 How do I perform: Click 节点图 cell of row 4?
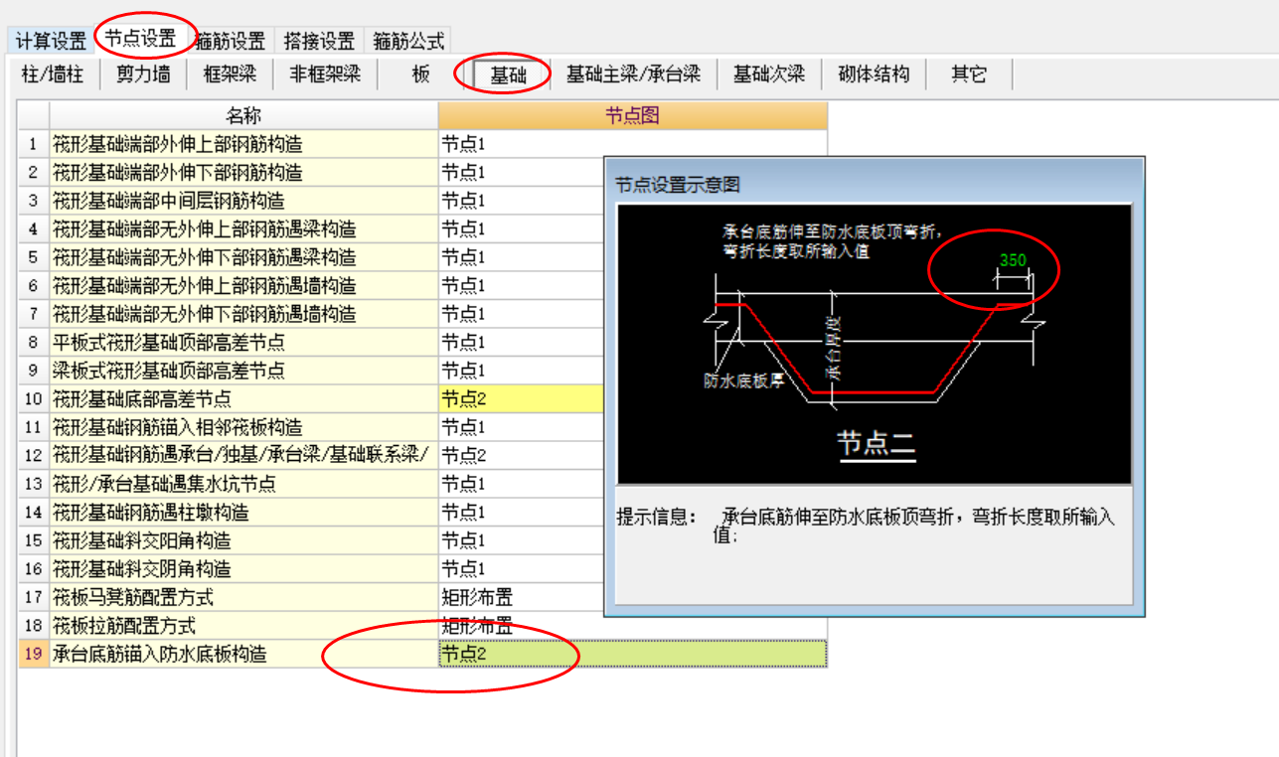521,228
